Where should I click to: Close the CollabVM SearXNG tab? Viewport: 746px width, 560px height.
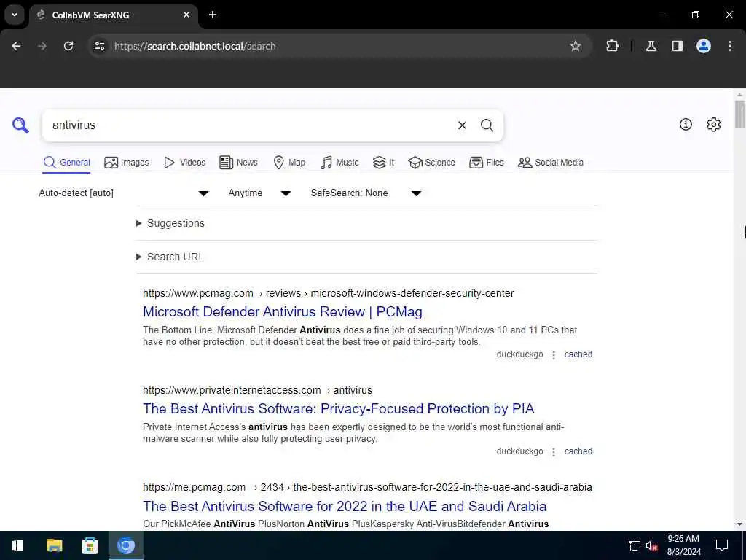[x=186, y=15]
